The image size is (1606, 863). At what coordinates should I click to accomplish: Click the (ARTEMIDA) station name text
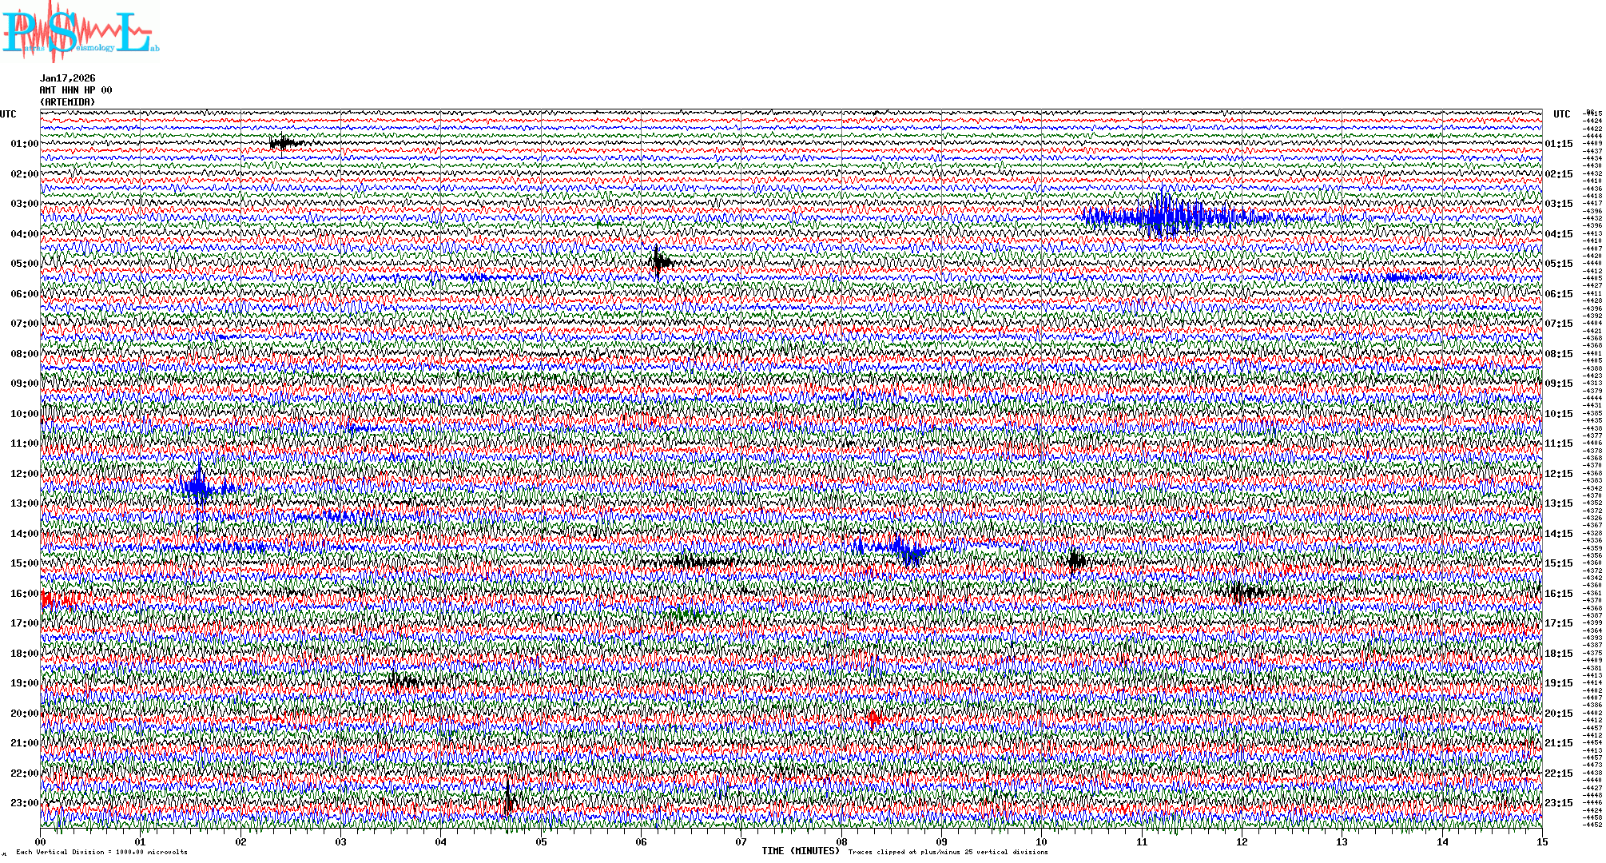[67, 102]
